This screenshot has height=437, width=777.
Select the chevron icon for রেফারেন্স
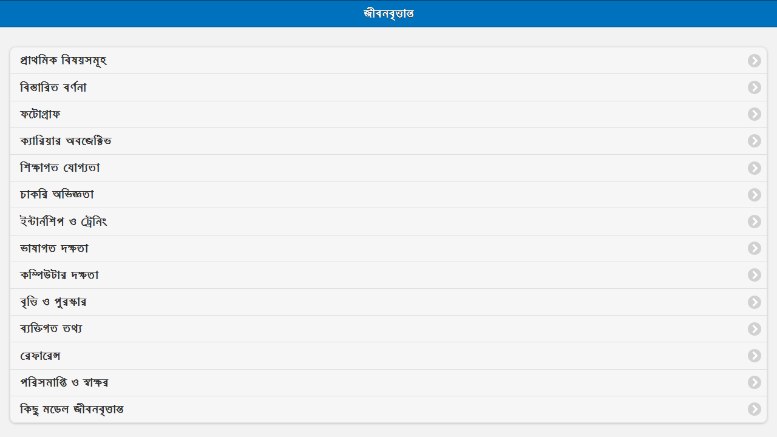[x=755, y=356]
